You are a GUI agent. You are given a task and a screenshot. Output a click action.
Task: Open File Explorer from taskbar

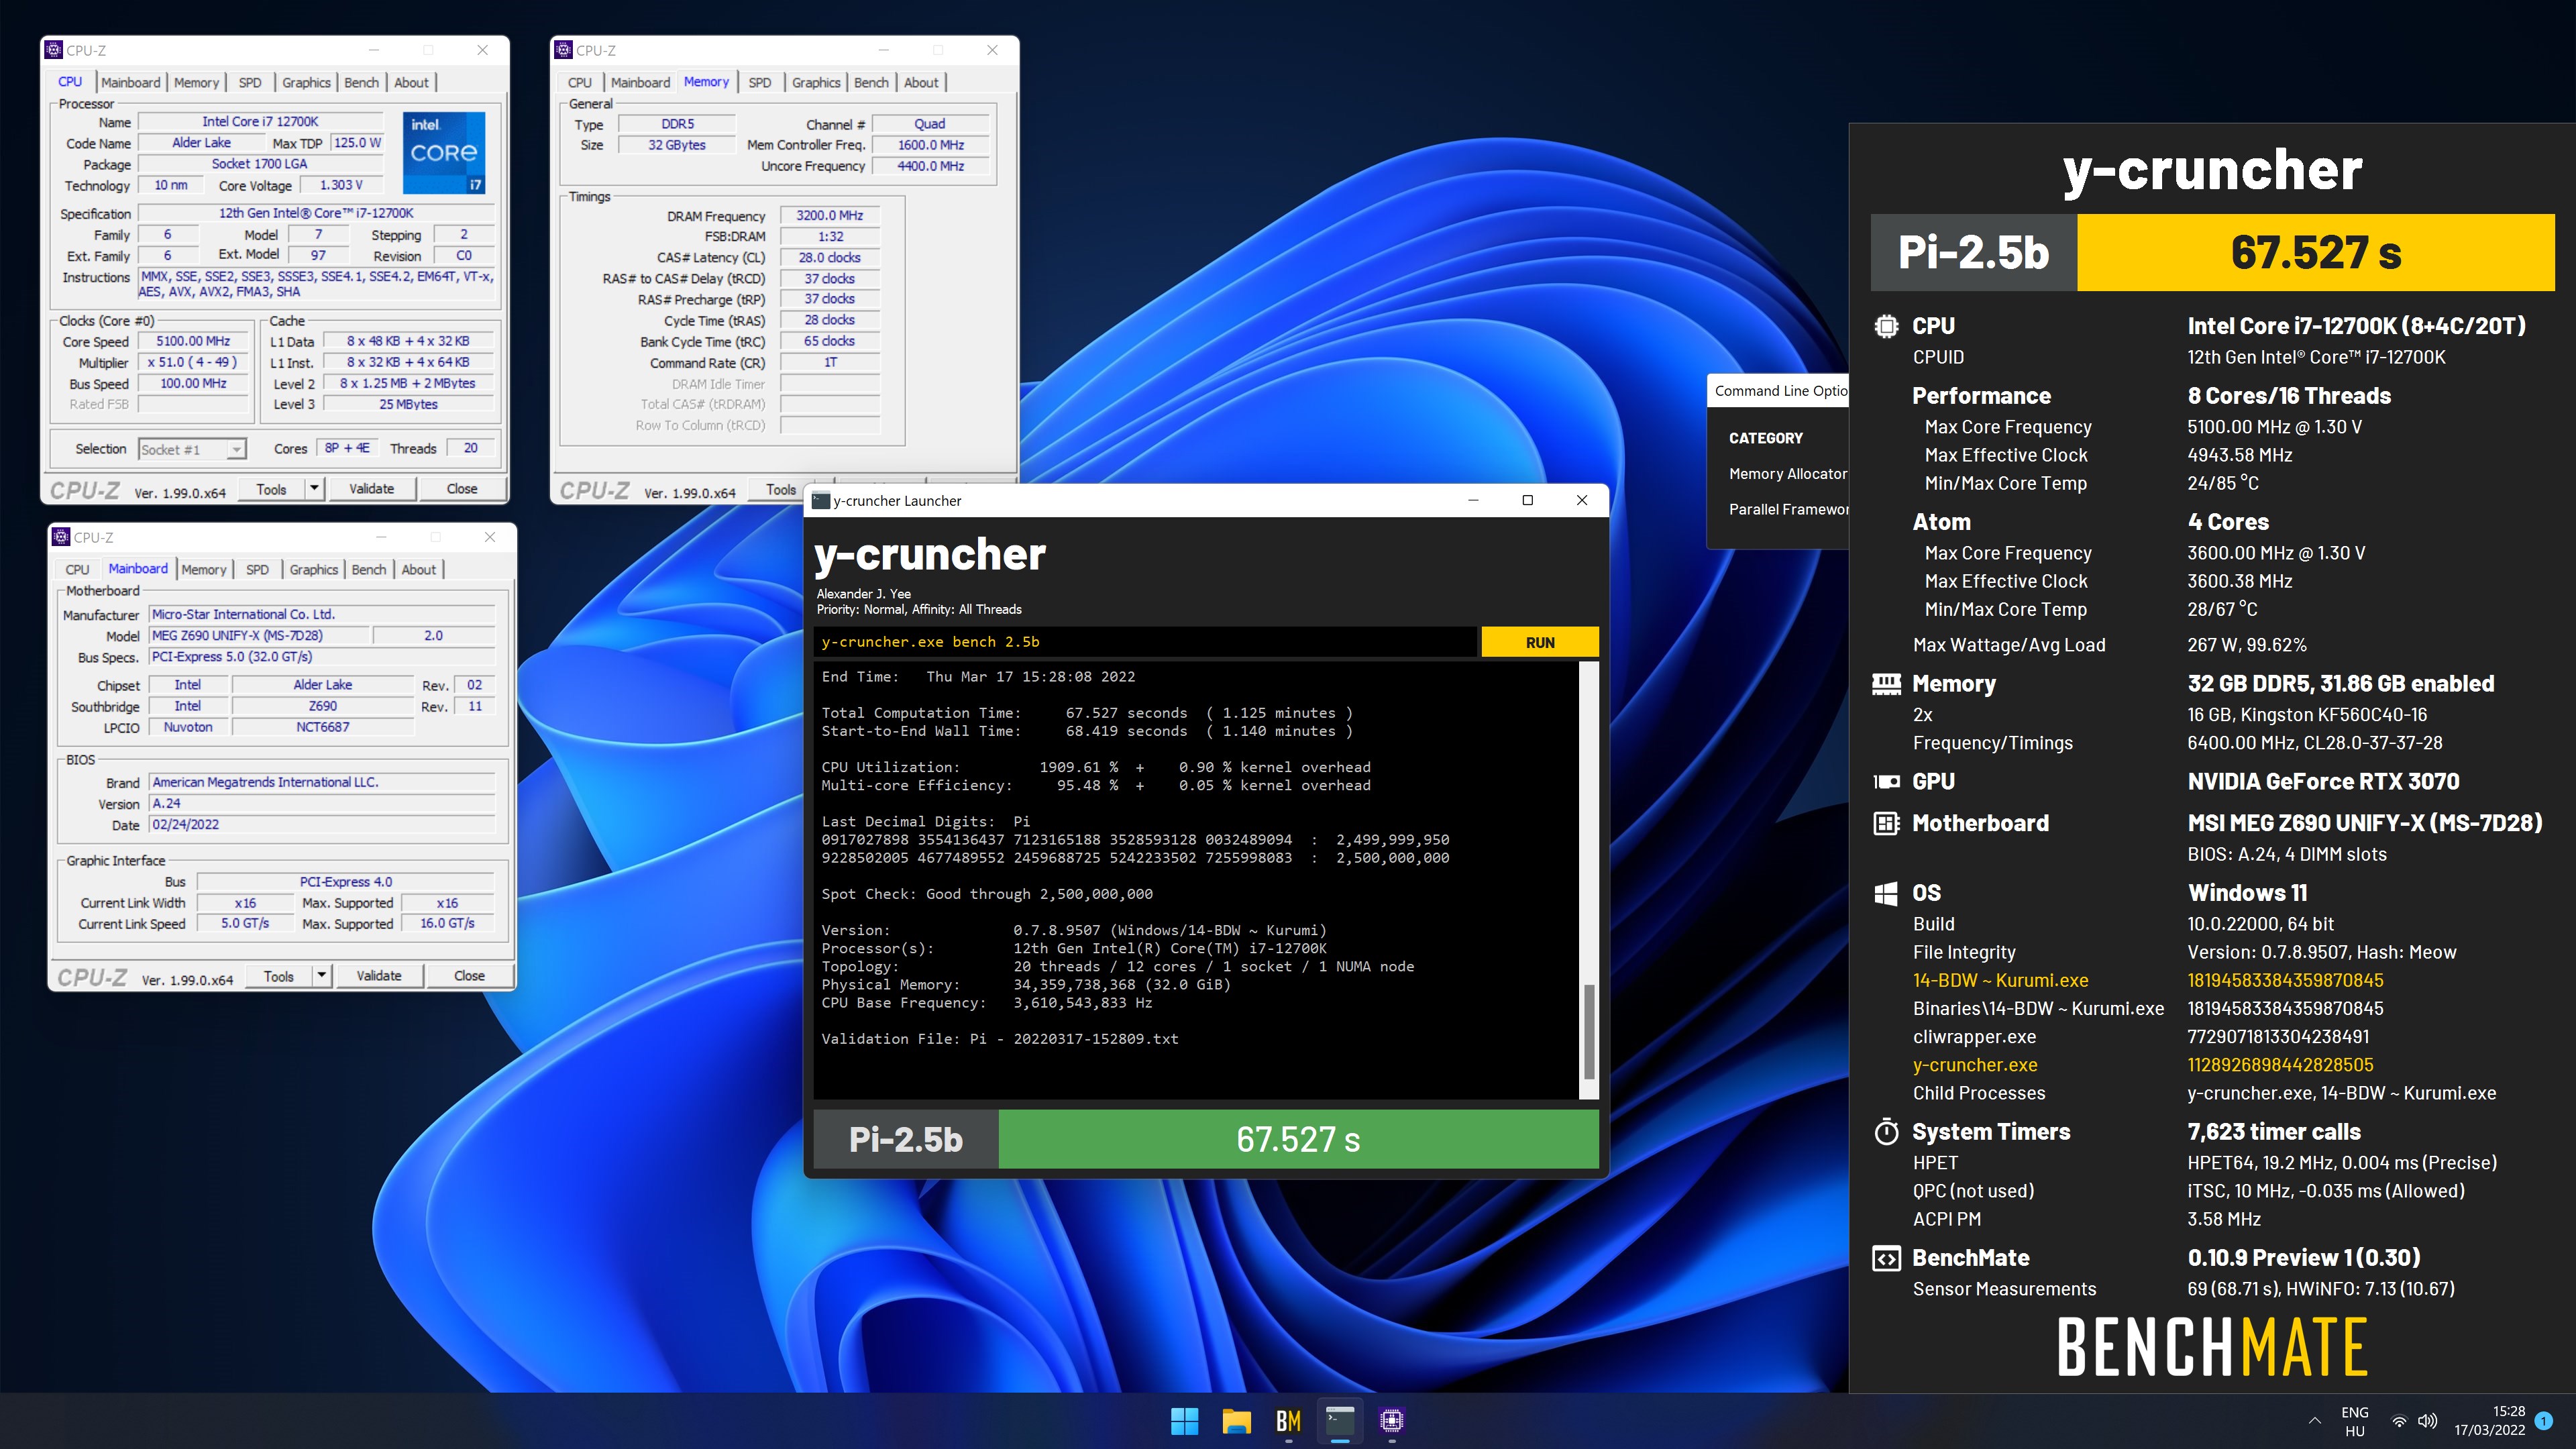point(1236,1420)
